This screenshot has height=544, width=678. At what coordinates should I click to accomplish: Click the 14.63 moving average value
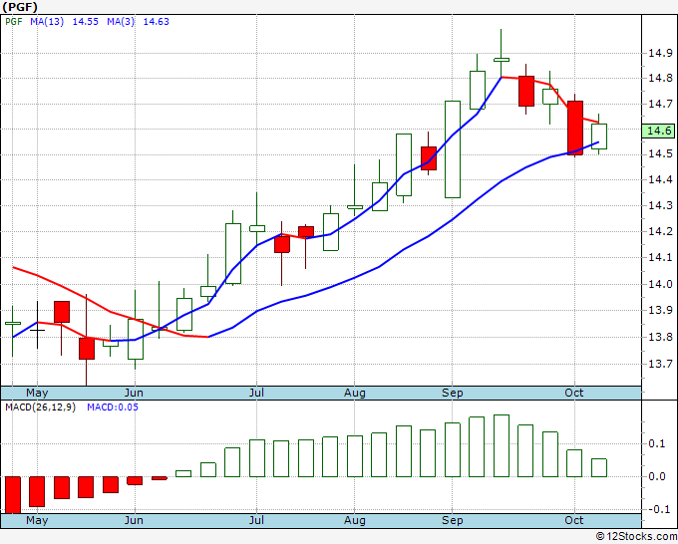tap(157, 22)
